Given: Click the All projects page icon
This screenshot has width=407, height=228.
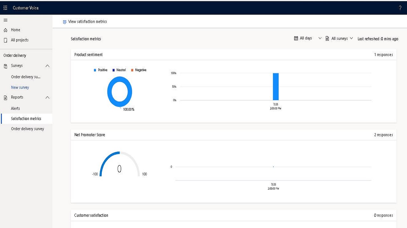Looking at the screenshot, I should 5,40.
